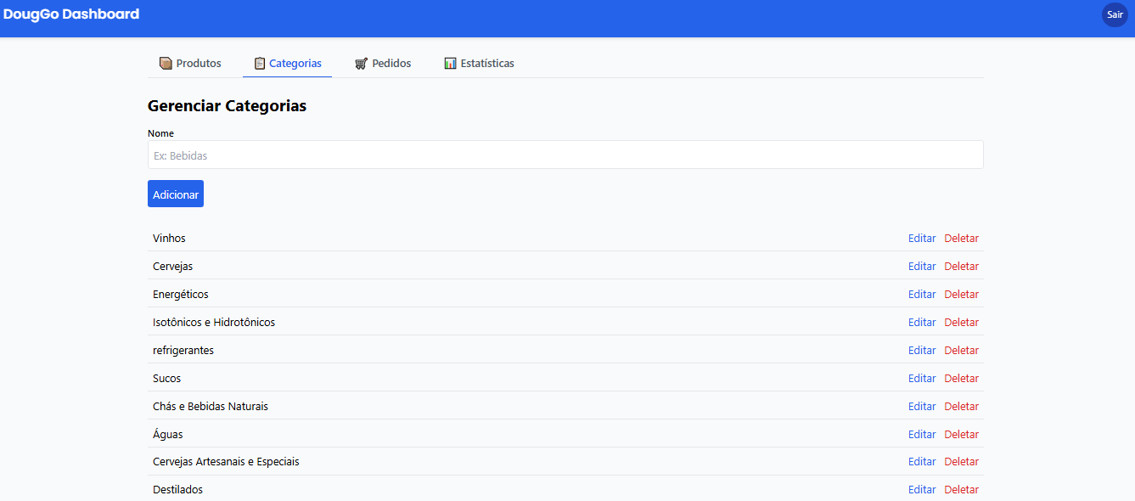Edit the Águas category
Image resolution: width=1135 pixels, height=501 pixels.
click(922, 435)
